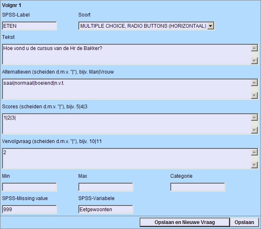Click scroll up arrow in Alternatieven box
The width and height of the screenshot is (261, 229).
pos(254,82)
